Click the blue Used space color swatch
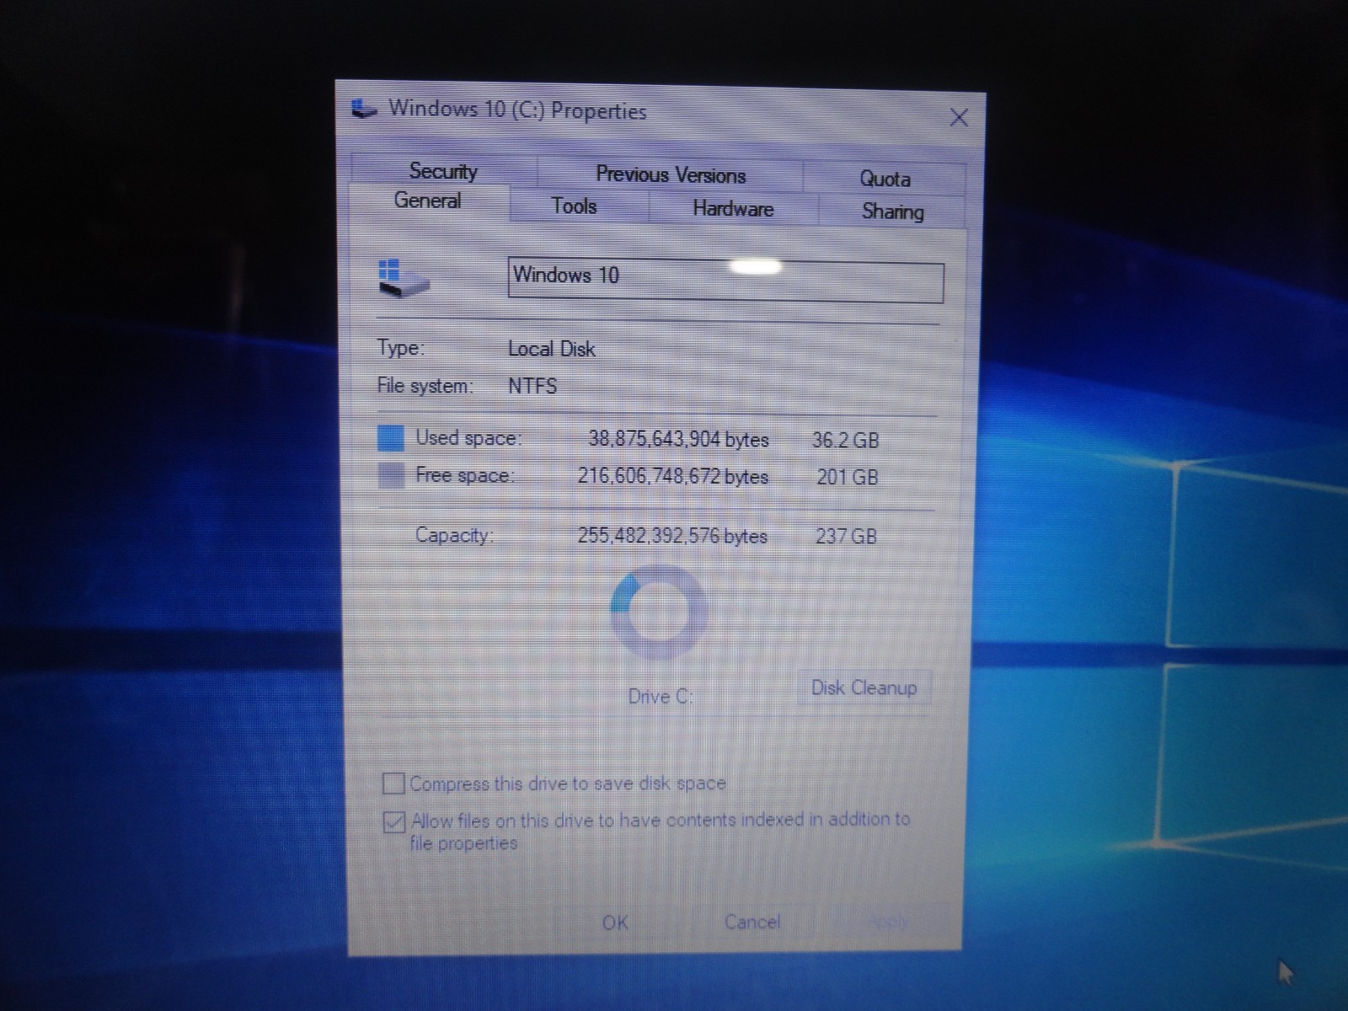The height and width of the screenshot is (1011, 1348). pyautogui.click(x=391, y=438)
